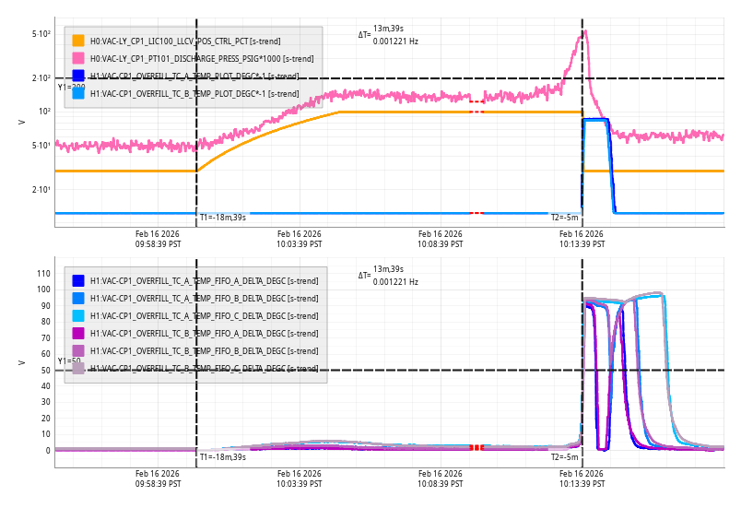Image resolution: width=741 pixels, height=508 pixels.
Task: Click the blue TC_A_TEMP_FIFO_A_DELTA legend swatch
Action: (x=78, y=280)
